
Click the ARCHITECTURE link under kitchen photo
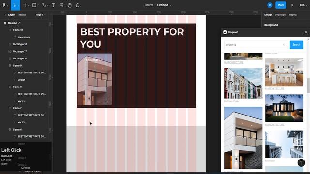(x=275, y=89)
